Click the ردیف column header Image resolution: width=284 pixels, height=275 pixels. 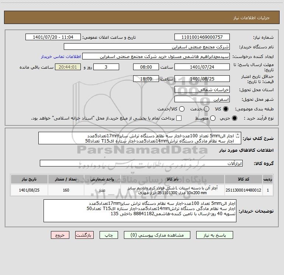268,179
